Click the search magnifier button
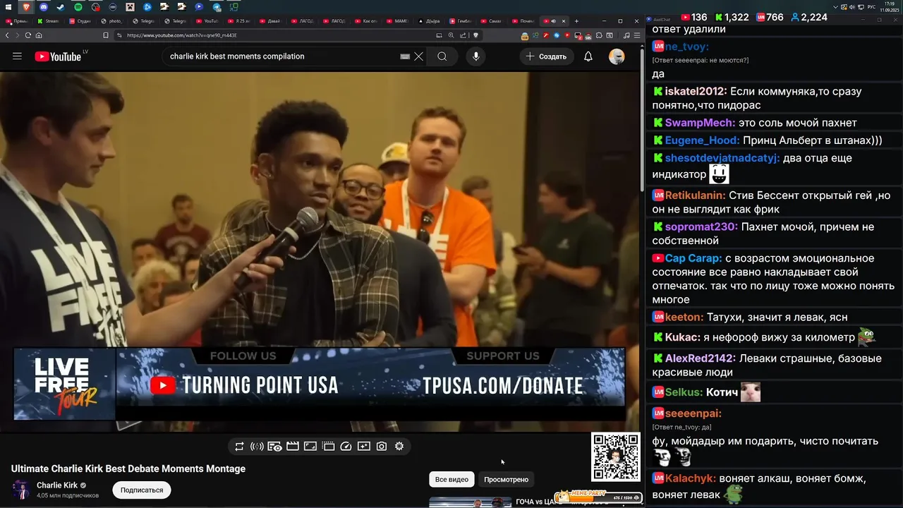Image resolution: width=903 pixels, height=508 pixels. point(442,56)
